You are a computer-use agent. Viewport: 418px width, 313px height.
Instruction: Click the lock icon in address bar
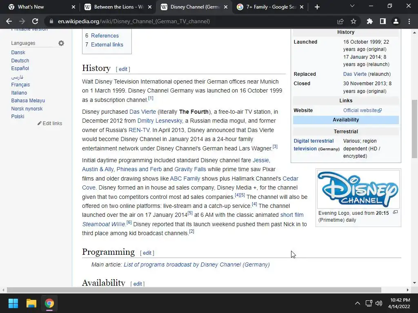pyautogui.click(x=51, y=21)
